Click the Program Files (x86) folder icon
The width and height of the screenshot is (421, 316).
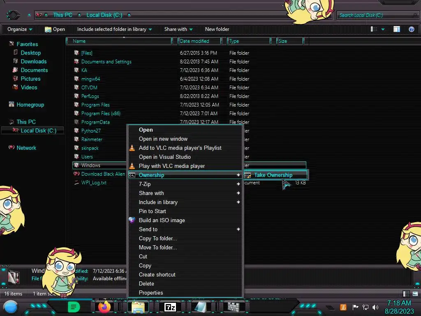[x=76, y=114]
